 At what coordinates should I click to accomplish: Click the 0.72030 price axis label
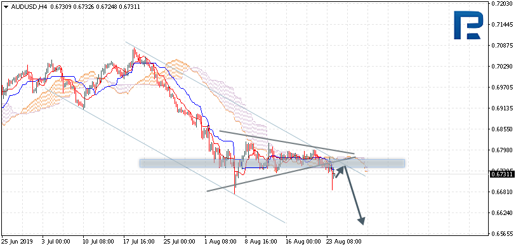point(502,4)
